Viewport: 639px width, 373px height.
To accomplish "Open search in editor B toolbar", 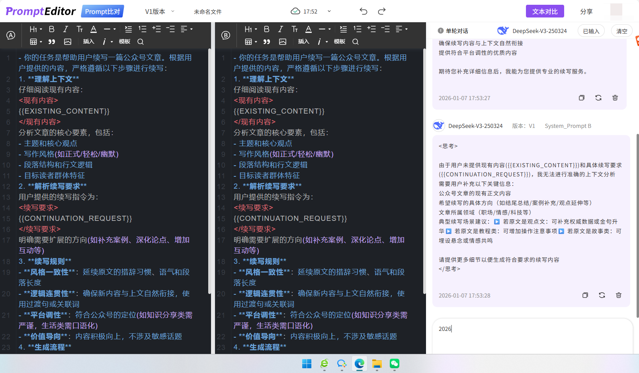I will [x=355, y=41].
